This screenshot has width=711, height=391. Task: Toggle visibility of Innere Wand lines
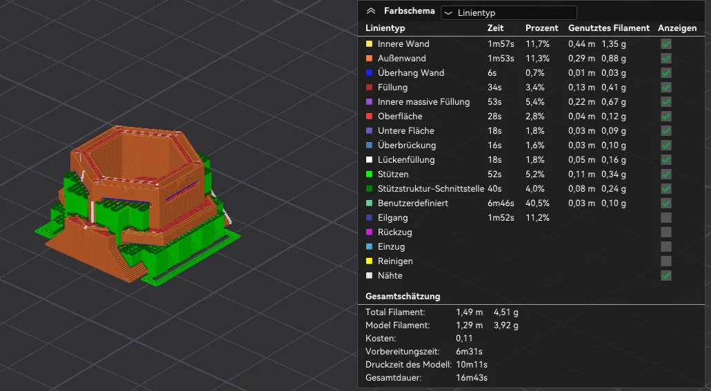tap(665, 44)
